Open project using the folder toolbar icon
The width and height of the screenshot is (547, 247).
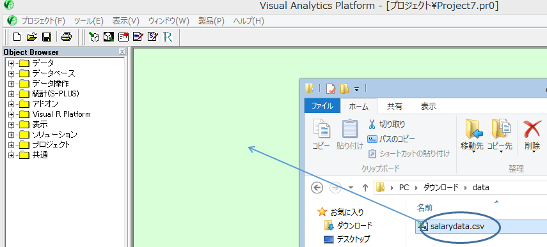(x=32, y=36)
